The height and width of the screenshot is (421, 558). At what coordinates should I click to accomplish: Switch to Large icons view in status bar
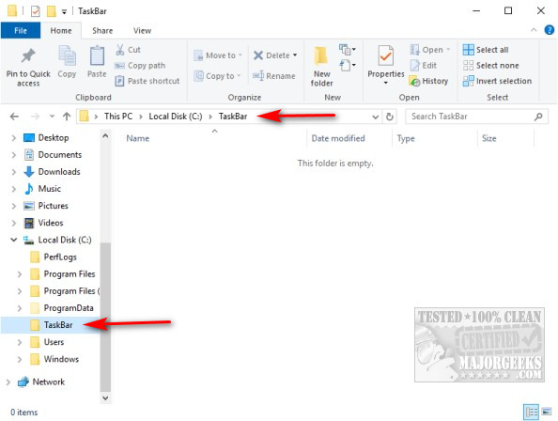tap(546, 413)
